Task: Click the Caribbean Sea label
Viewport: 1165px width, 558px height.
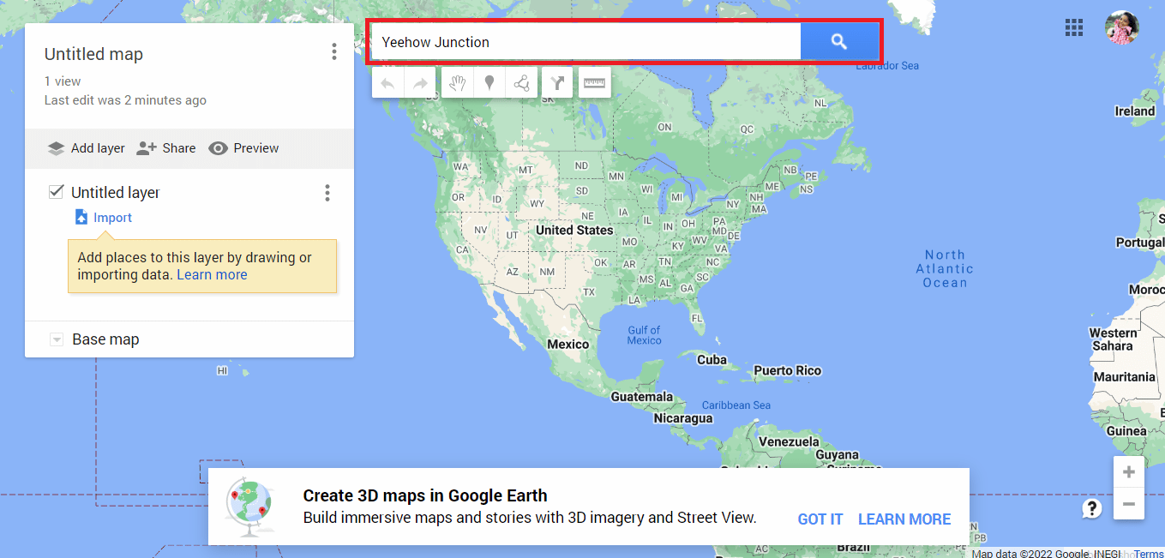Action: [736, 405]
